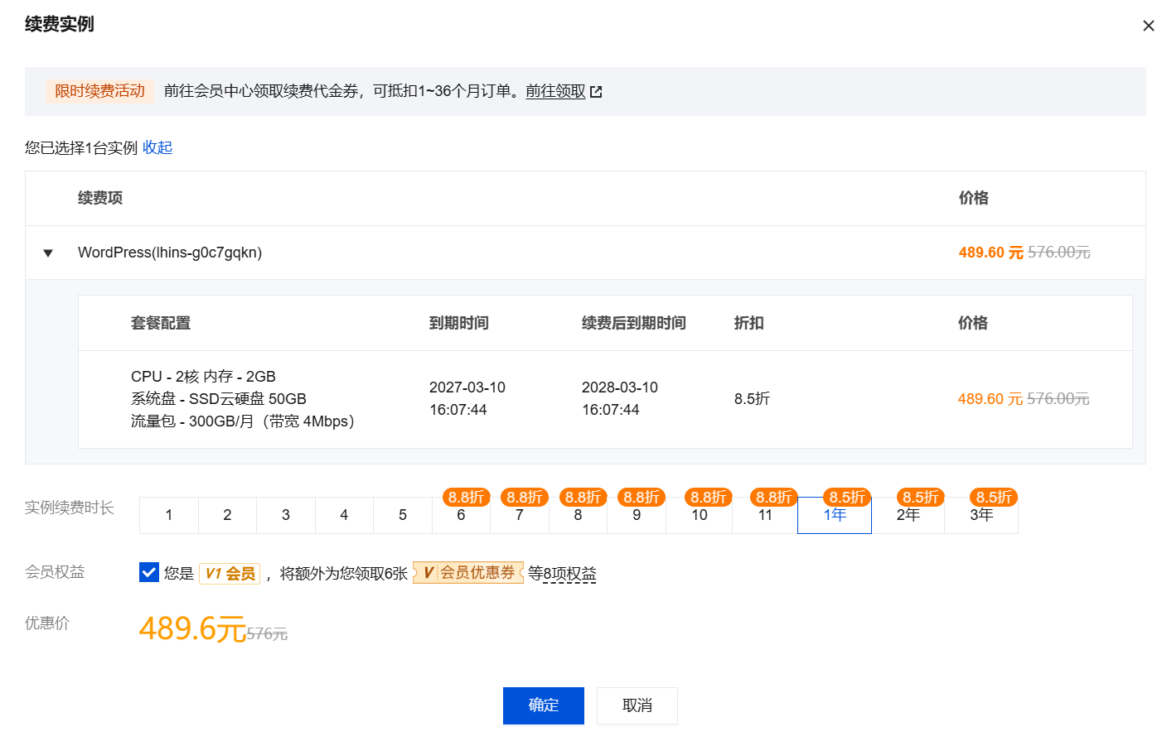This screenshot has height=746, width=1167.
Task: Click the 系统盘 - SSD云硬盘 50GB text
Action: [219, 399]
